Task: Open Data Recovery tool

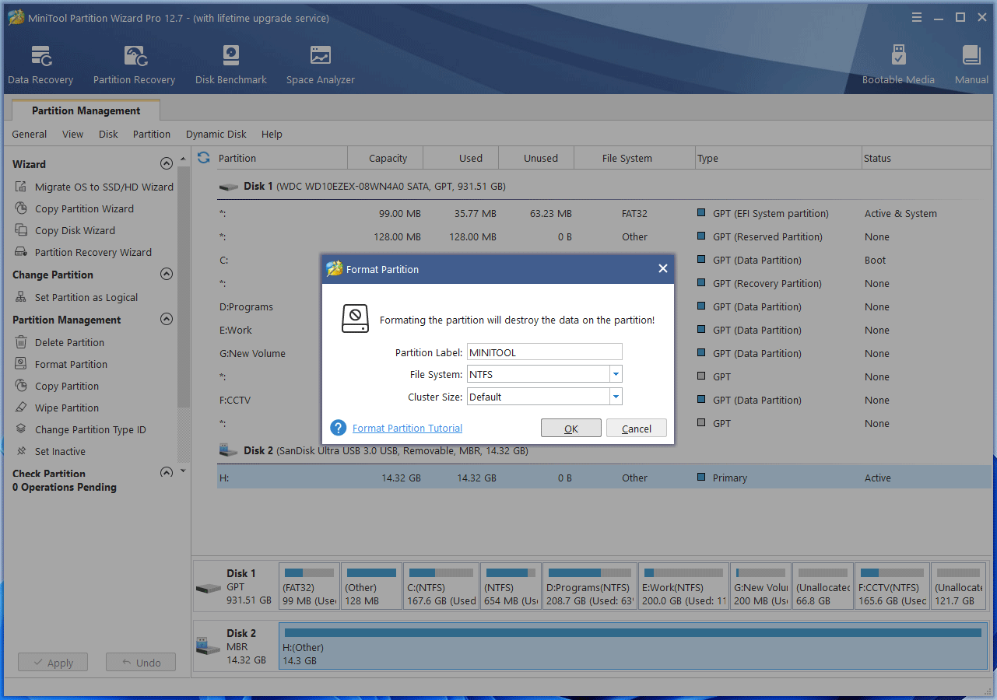Action: 40,65
